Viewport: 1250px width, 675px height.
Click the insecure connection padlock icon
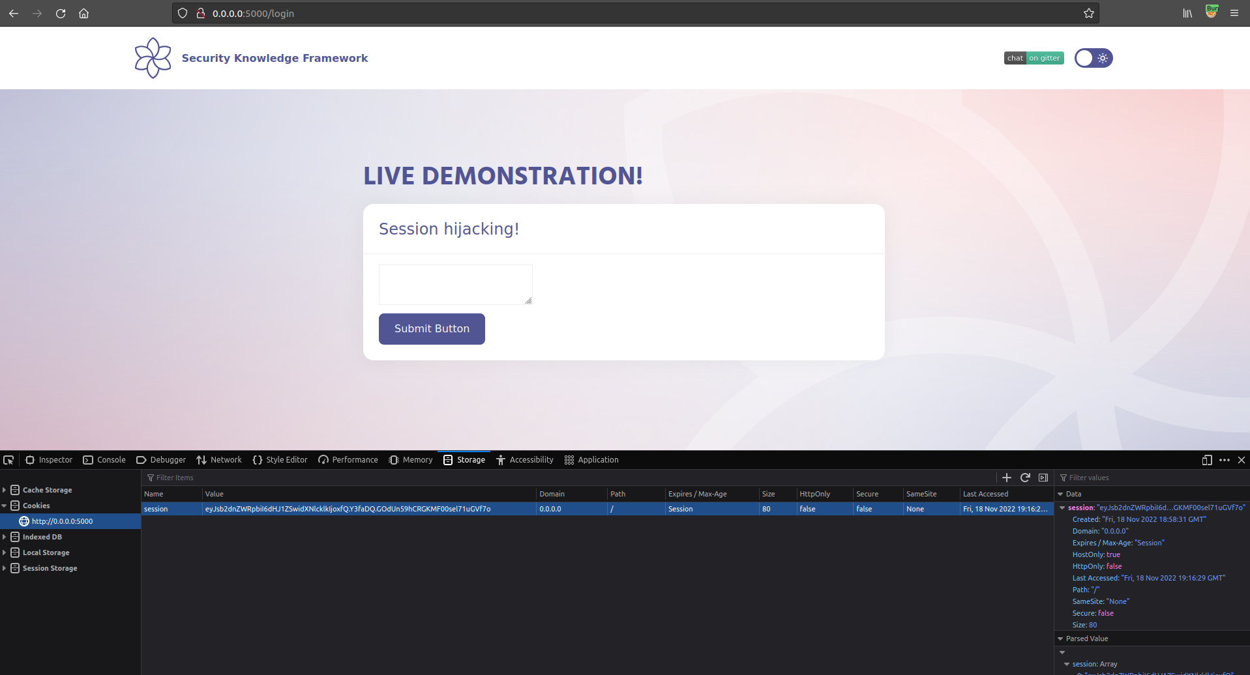[201, 13]
